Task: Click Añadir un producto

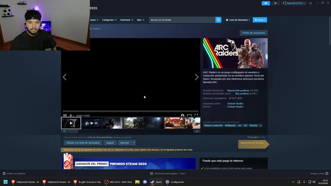Action: [14, 174]
